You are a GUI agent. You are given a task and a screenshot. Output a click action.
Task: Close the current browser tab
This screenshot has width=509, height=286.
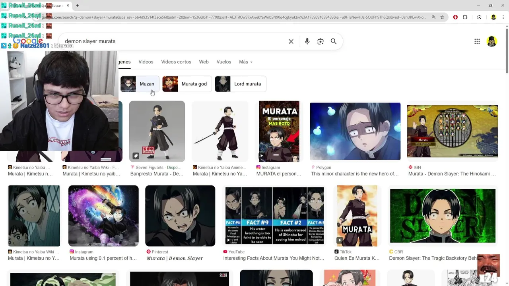pyautogui.click(x=68, y=6)
